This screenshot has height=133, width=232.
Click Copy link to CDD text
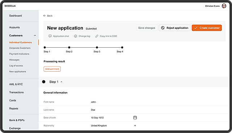click(x=108, y=36)
